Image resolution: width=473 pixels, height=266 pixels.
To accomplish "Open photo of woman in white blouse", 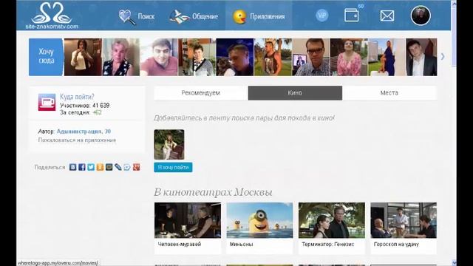I will 83,57.
